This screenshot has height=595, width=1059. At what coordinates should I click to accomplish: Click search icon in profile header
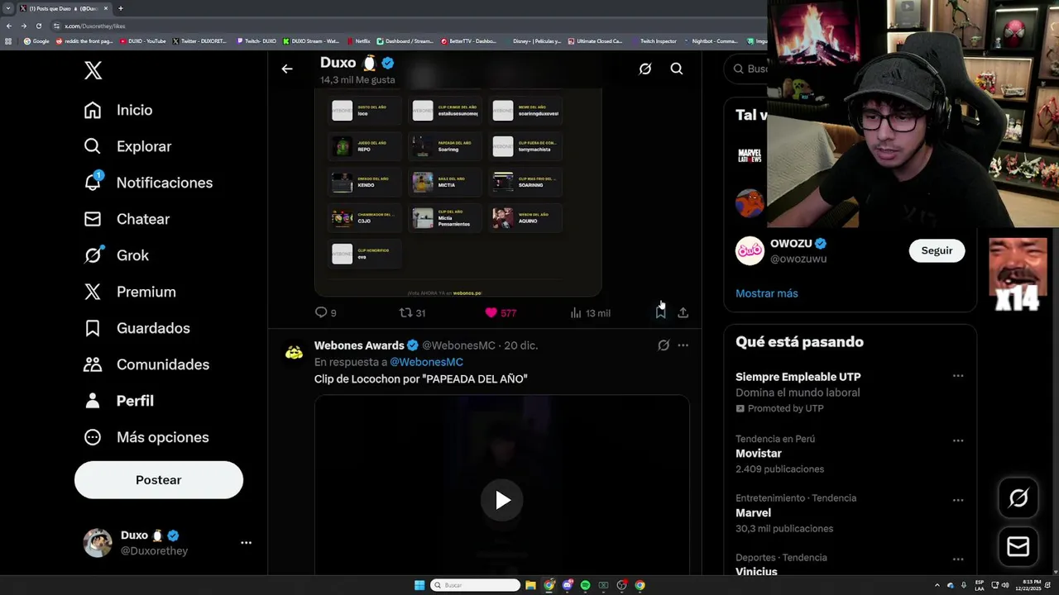(x=677, y=69)
